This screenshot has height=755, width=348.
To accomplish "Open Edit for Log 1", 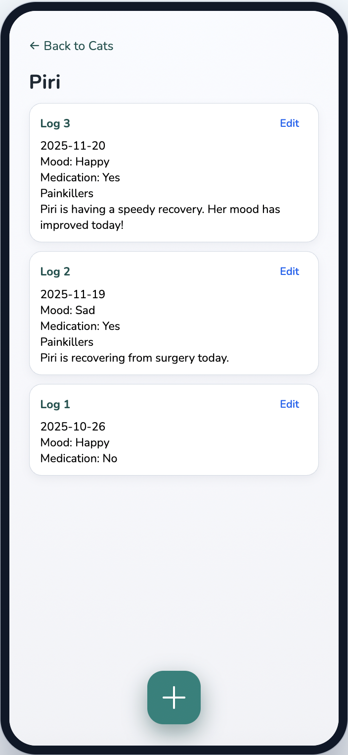I will pyautogui.click(x=289, y=404).
